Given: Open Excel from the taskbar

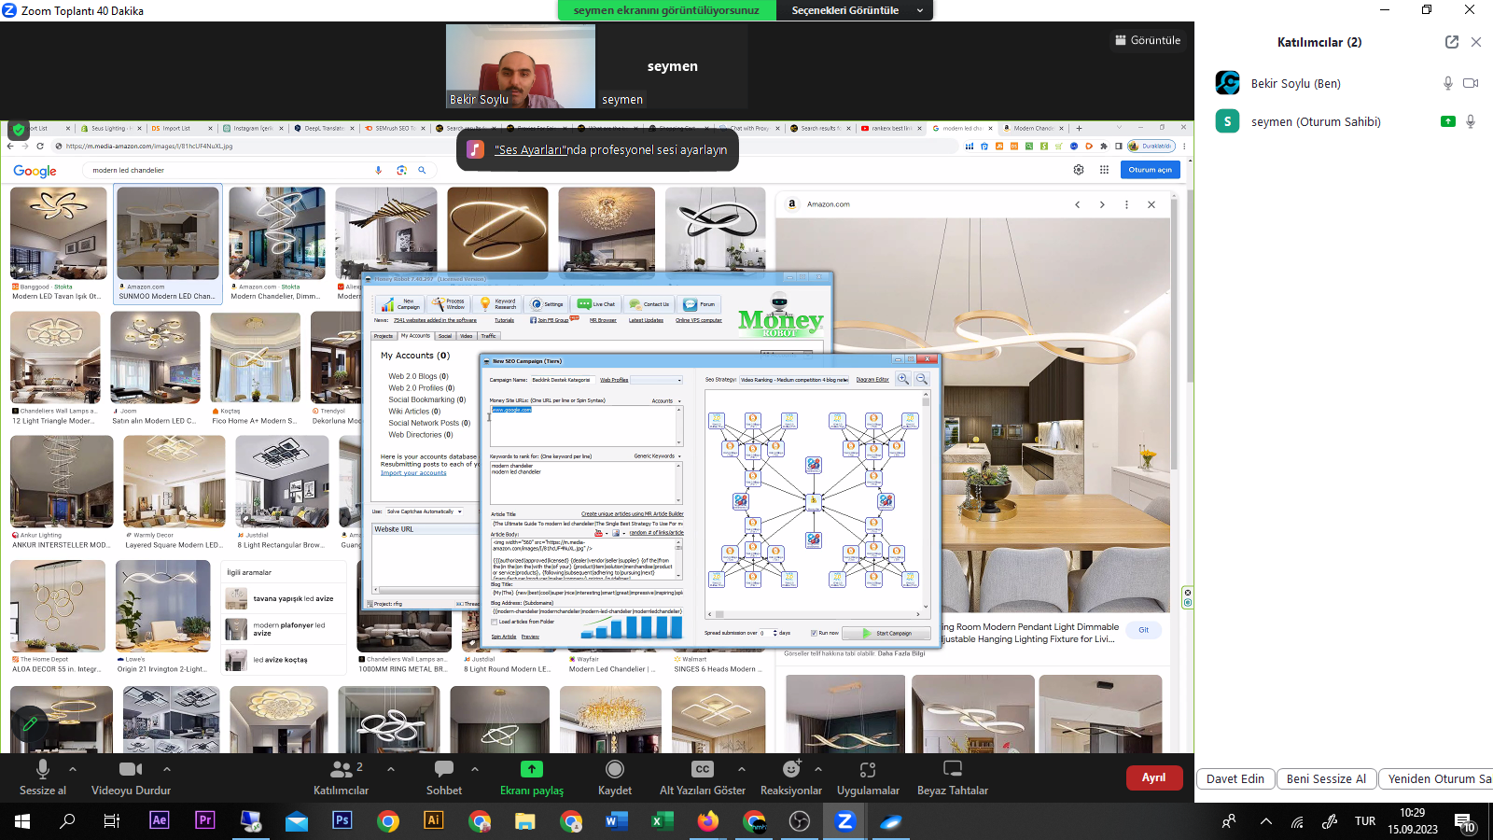Looking at the screenshot, I should (x=662, y=820).
